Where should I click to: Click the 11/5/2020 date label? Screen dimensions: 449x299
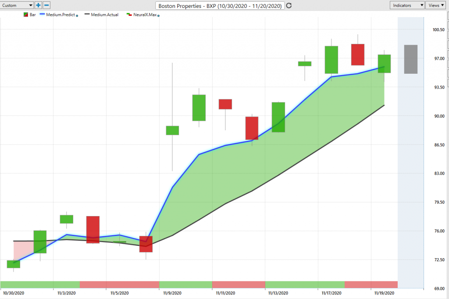click(x=119, y=293)
